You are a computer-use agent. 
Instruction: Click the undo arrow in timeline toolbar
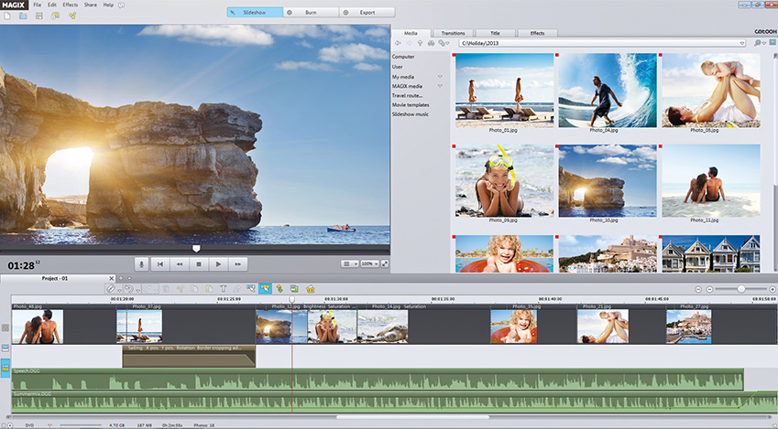128,288
